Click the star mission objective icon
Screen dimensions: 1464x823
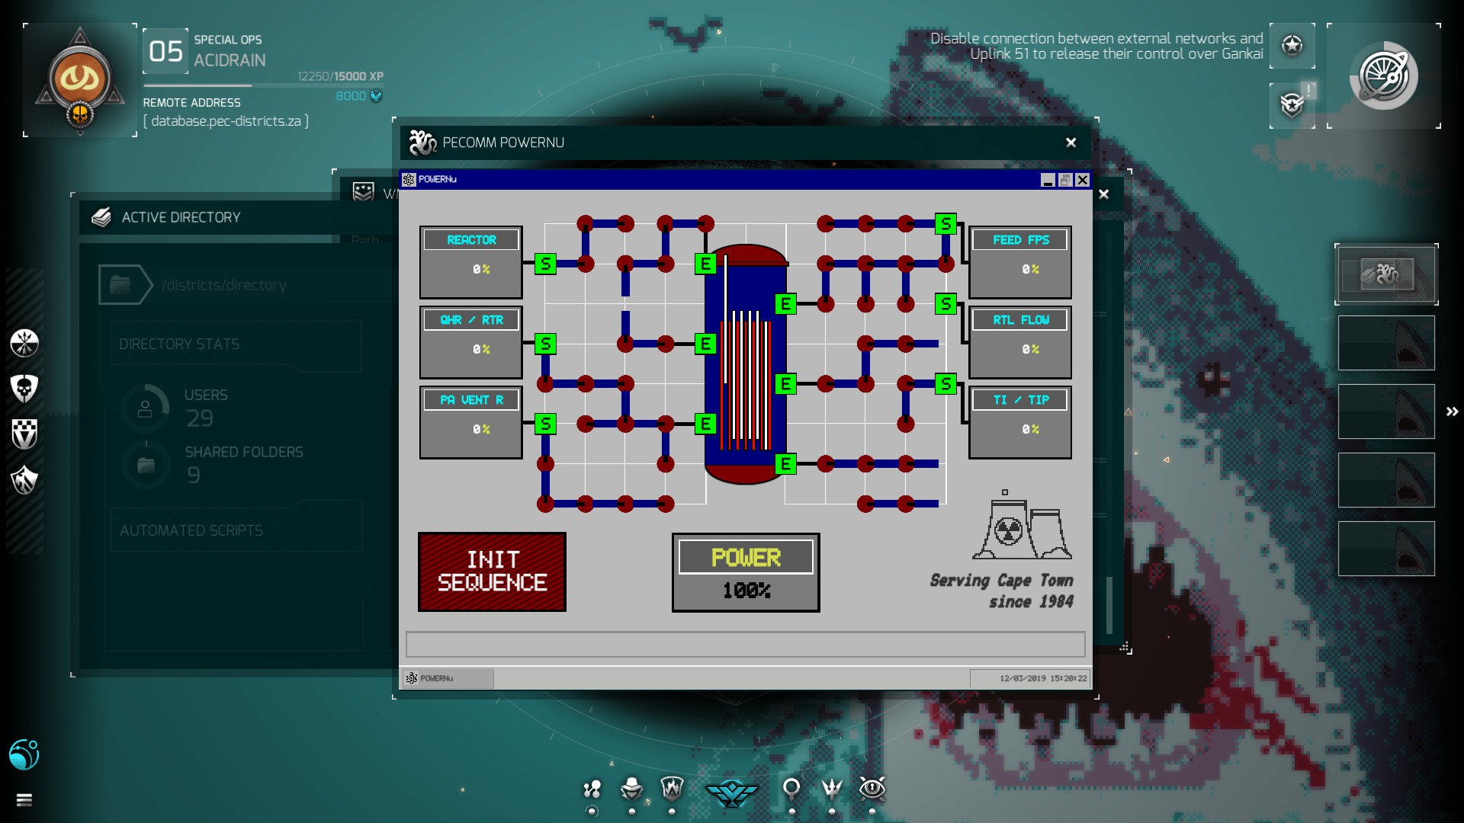(1292, 46)
